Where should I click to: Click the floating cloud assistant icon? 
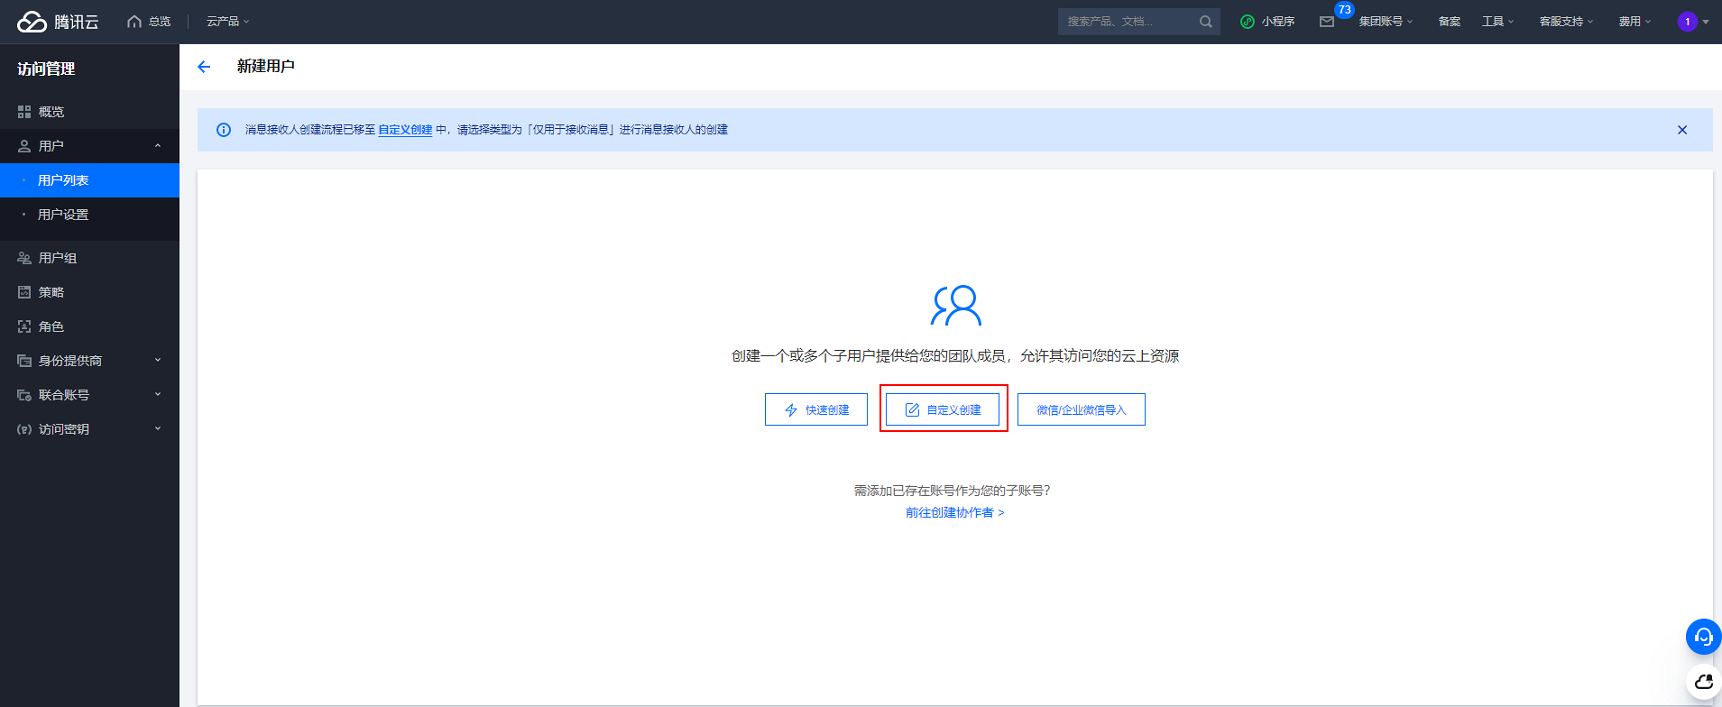pos(1703,682)
